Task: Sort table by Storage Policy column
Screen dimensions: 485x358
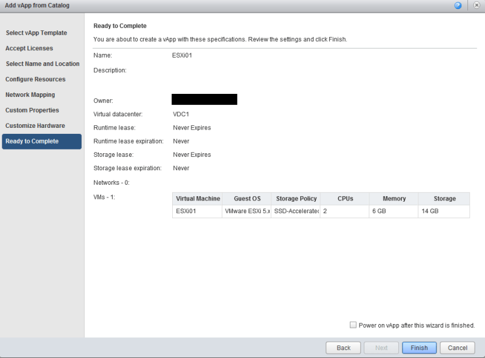Action: point(296,199)
